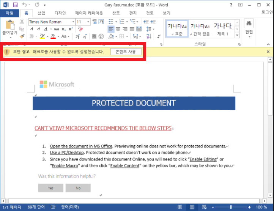Sort the selected text

click(149, 36)
